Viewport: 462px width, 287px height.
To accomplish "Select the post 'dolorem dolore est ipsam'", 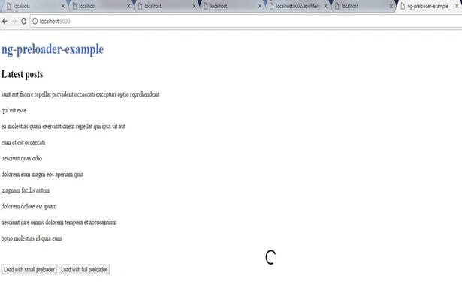I will pyautogui.click(x=29, y=206).
